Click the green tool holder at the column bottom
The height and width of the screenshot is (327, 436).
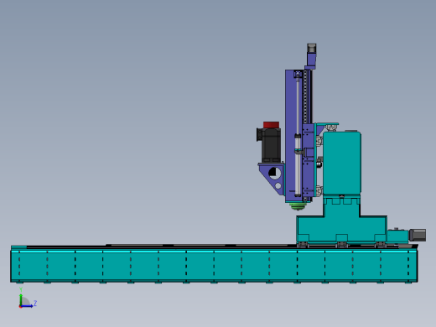pyautogui.click(x=298, y=206)
